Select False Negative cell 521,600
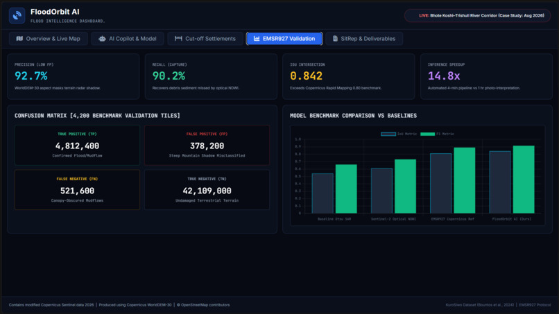 click(77, 190)
